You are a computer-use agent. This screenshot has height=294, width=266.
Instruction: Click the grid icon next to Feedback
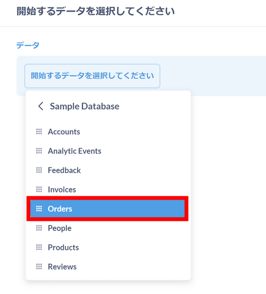click(39, 170)
